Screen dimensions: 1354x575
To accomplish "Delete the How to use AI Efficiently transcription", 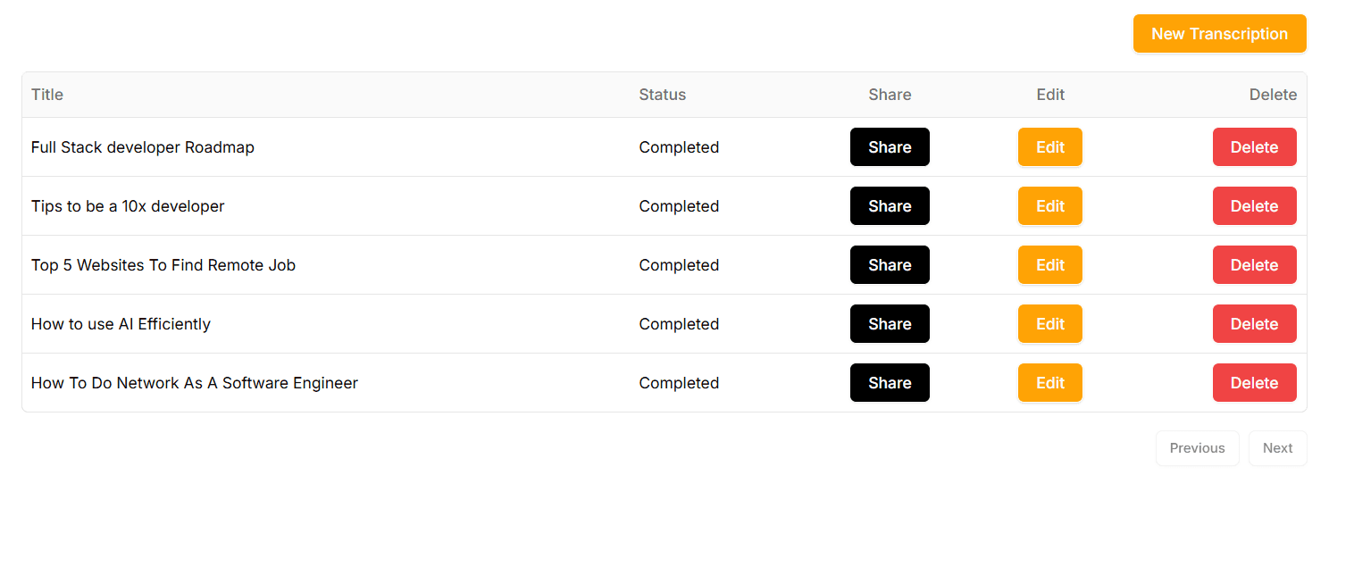I will (1254, 323).
